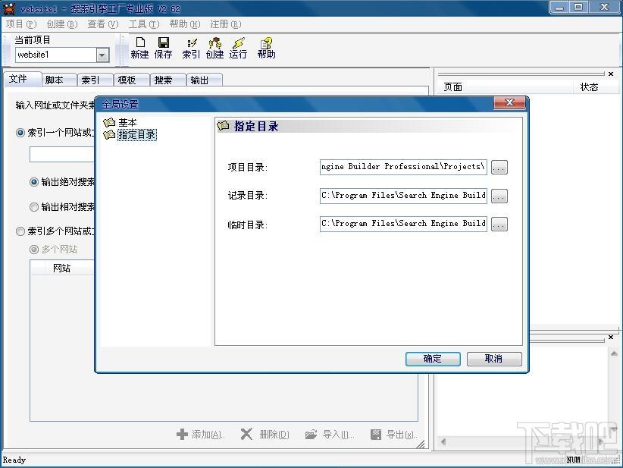623x468 pixels.
Task: Select 输出绝对搜索 radio option
Action: point(34,182)
